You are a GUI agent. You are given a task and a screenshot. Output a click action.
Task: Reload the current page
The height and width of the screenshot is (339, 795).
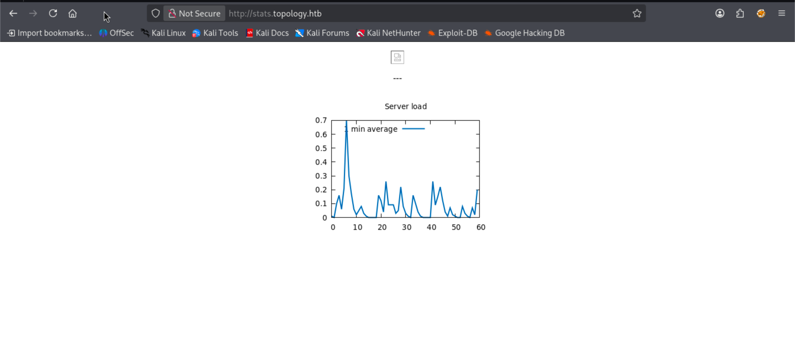[x=53, y=13]
